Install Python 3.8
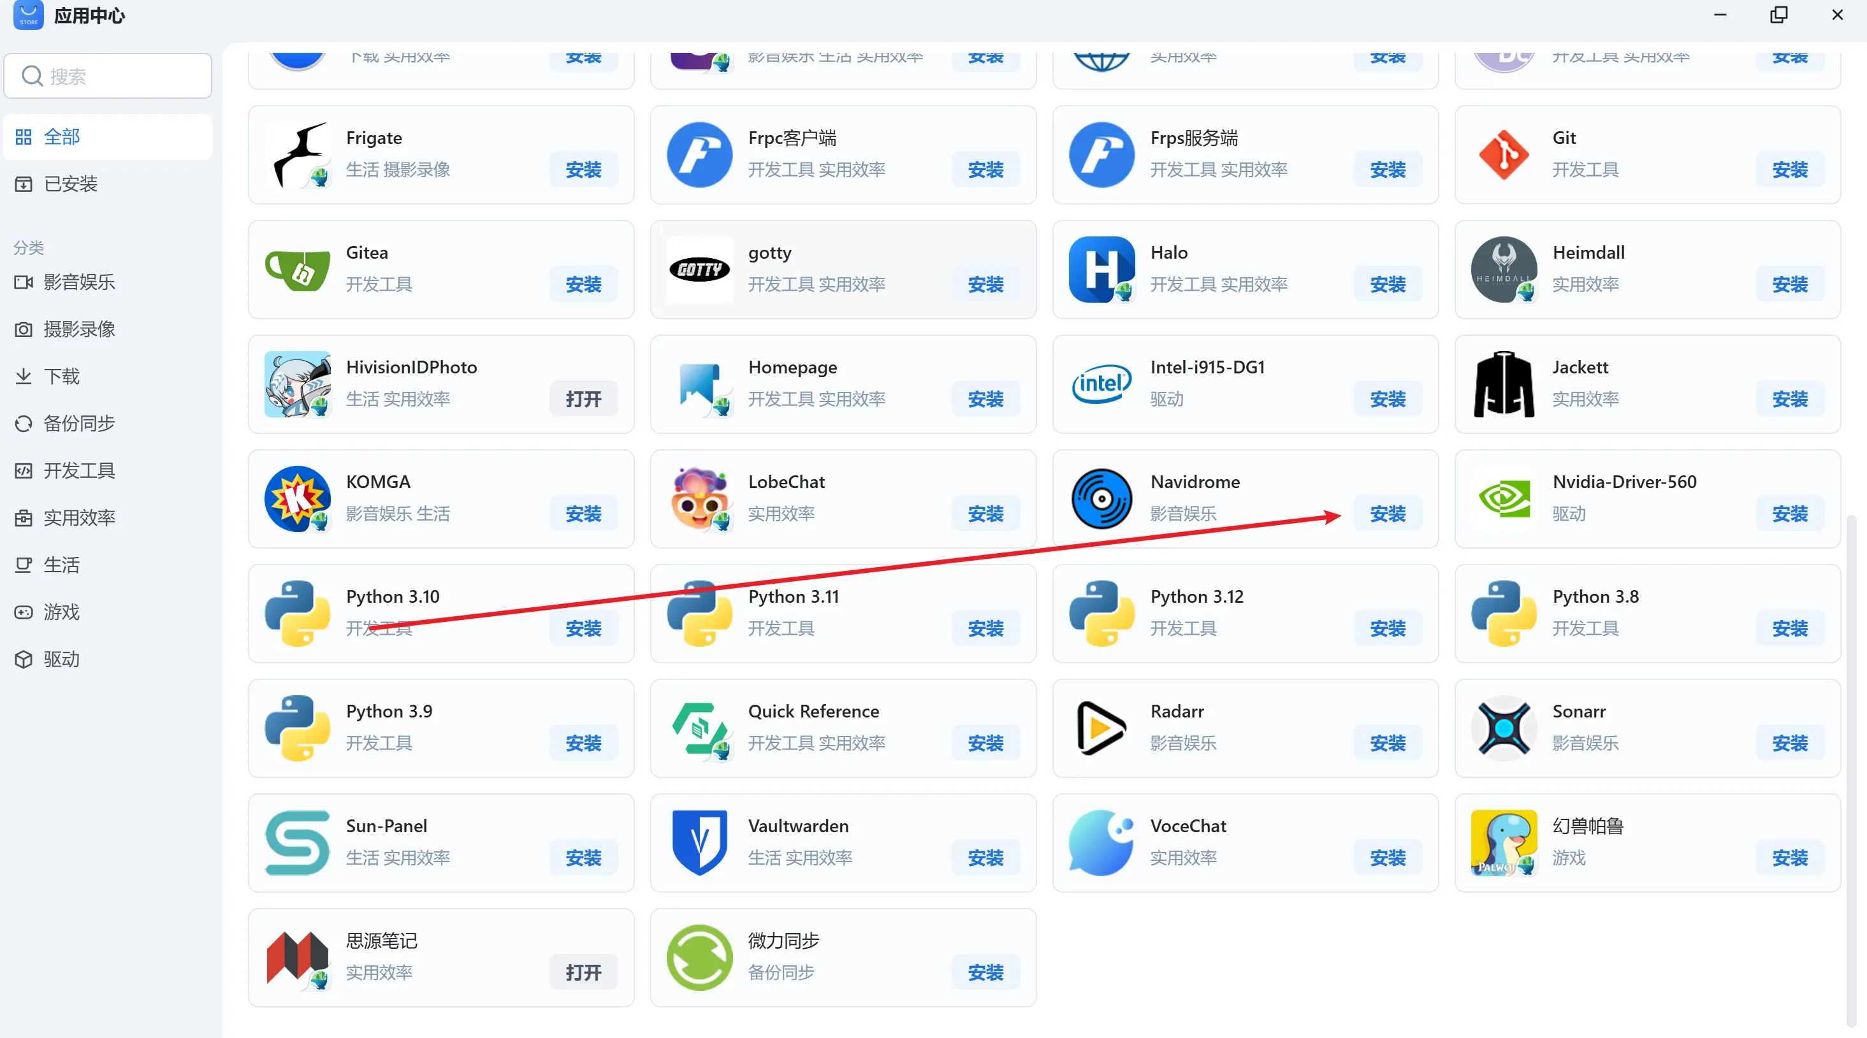The image size is (1867, 1038). [x=1790, y=629]
